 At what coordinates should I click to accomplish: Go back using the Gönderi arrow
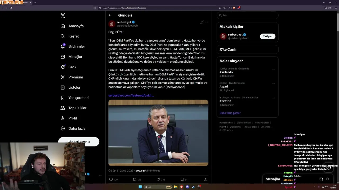coord(110,15)
